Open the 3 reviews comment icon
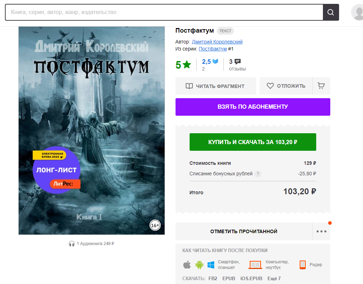Image resolution: width=363 pixels, height=284 pixels. (237, 62)
